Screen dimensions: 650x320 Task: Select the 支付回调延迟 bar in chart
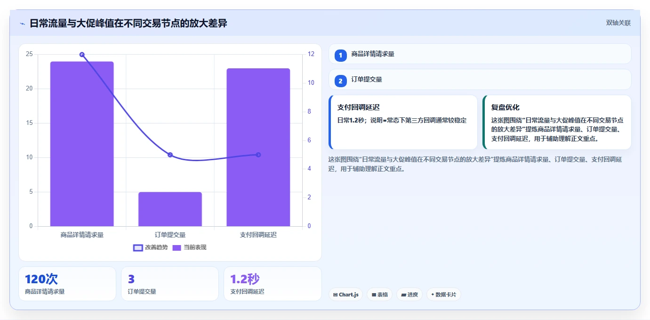(x=258, y=148)
